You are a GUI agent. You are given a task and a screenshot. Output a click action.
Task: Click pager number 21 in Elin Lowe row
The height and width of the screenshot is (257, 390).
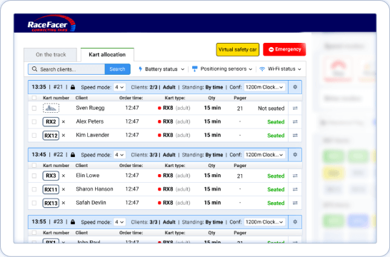(x=240, y=176)
